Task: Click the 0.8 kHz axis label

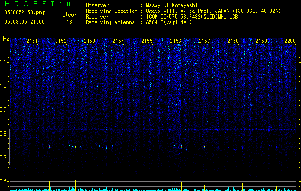Action: 4,134
